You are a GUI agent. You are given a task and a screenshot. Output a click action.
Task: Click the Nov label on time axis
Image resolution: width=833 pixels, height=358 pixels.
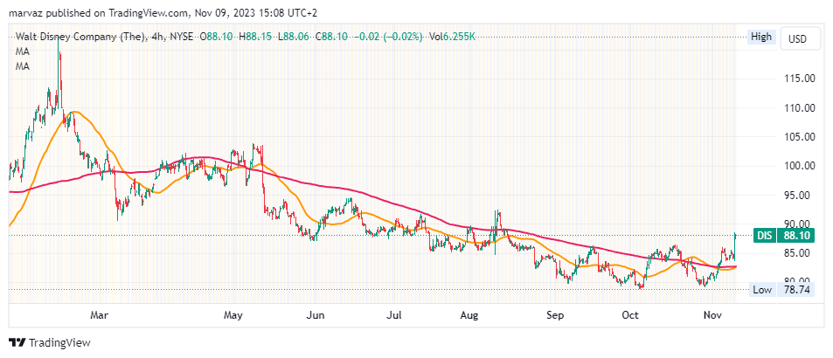tap(713, 316)
